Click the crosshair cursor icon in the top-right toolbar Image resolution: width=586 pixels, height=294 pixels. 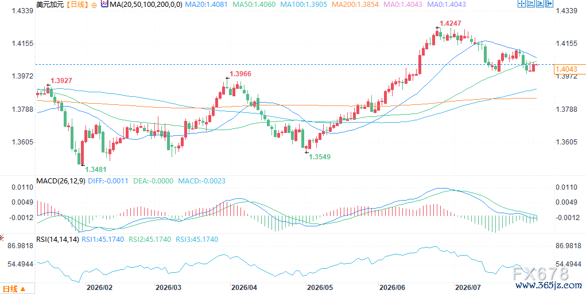[x=522, y=3]
